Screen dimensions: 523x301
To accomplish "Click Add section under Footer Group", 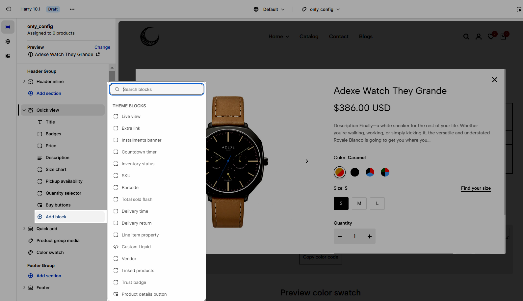I will (x=45, y=276).
